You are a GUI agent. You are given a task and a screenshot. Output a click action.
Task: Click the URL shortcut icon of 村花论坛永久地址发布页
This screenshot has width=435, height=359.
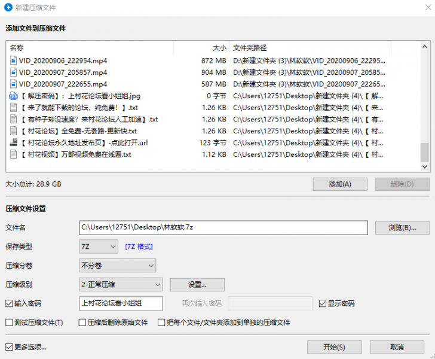[13, 142]
